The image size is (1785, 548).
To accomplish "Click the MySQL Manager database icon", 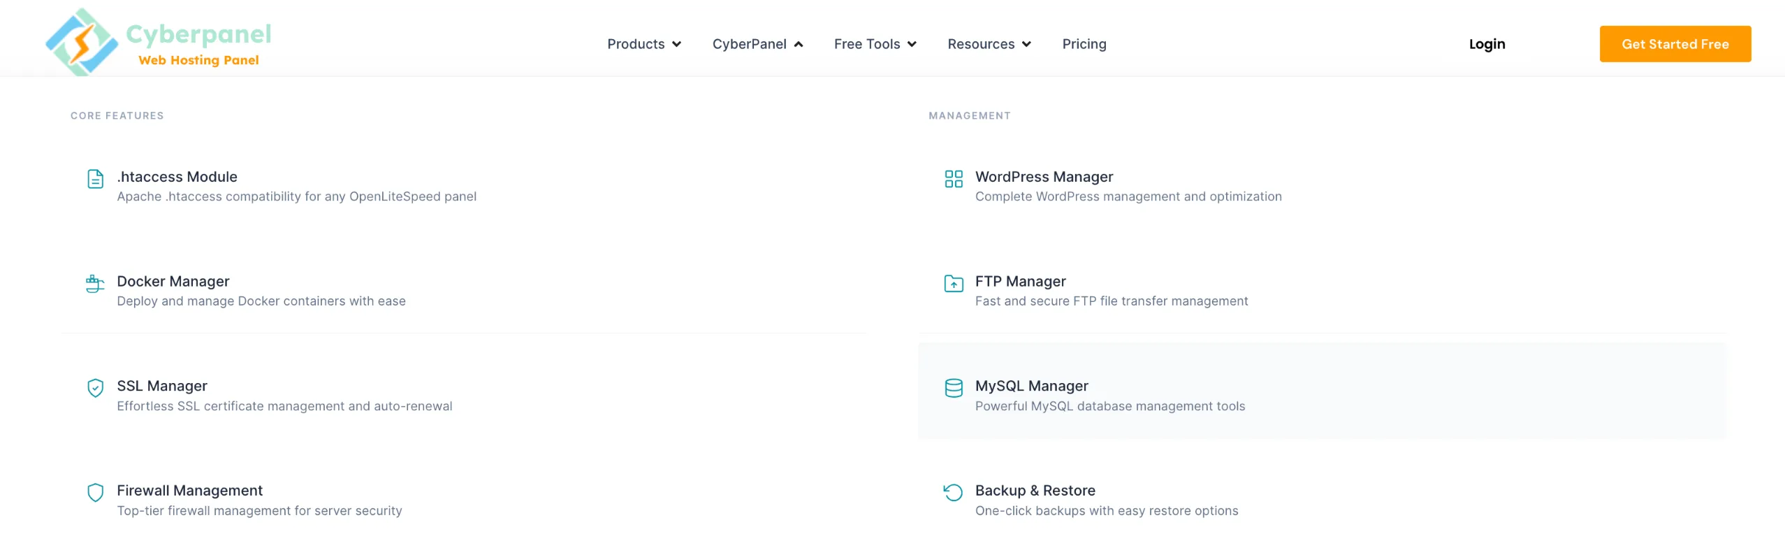I will [954, 388].
